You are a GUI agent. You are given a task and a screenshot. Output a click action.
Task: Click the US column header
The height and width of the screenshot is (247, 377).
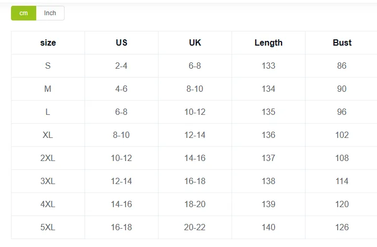pos(121,42)
